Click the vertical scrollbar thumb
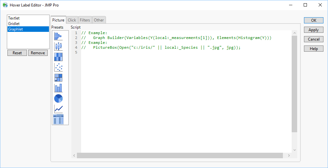The height and width of the screenshot is (168, 328). pyautogui.click(x=295, y=84)
